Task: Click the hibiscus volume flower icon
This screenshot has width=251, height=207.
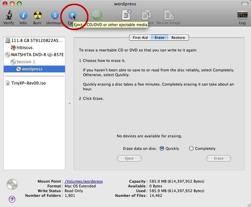Action: [x=13, y=47]
